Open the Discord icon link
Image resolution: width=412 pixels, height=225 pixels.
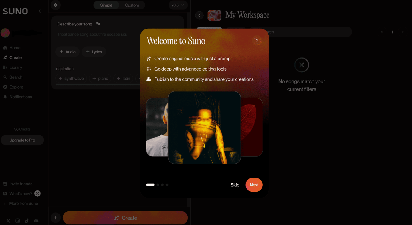click(x=36, y=221)
